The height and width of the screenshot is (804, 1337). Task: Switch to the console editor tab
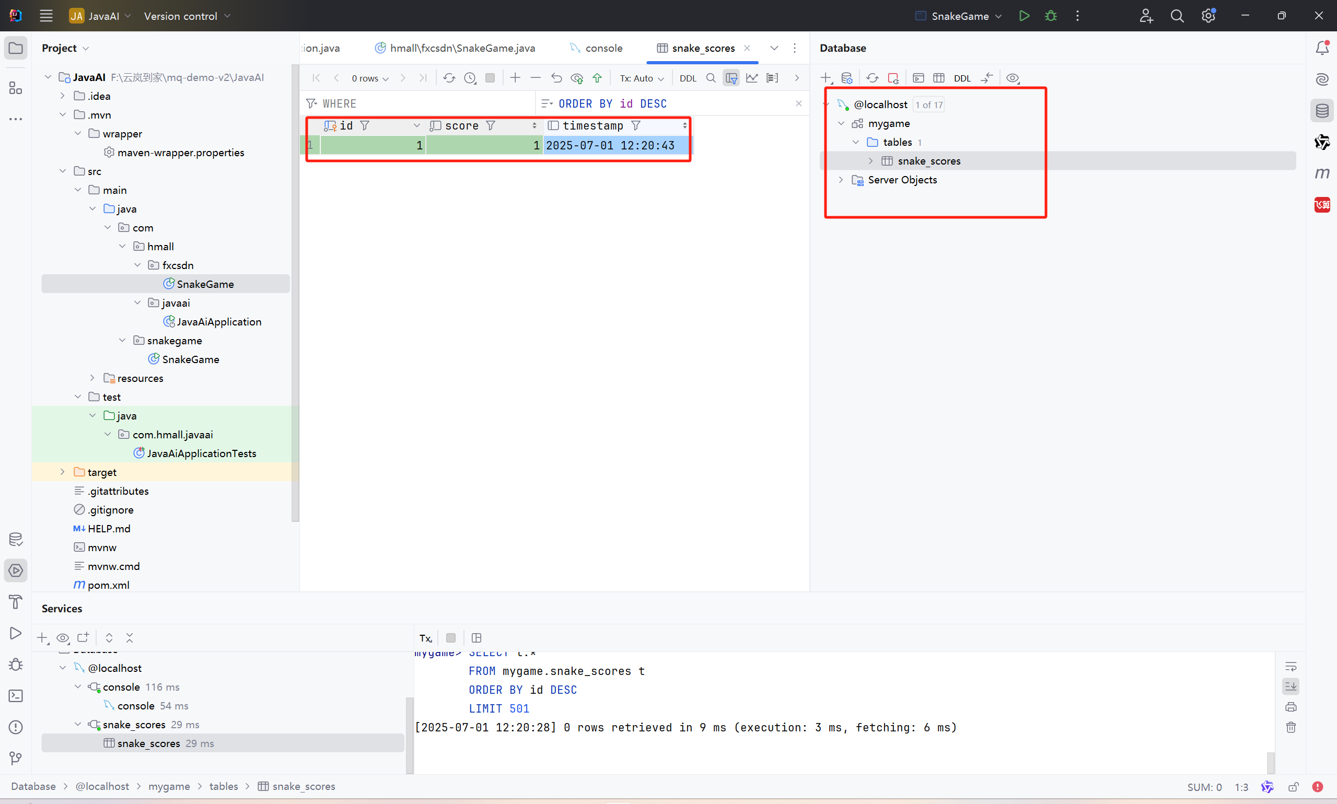click(603, 48)
